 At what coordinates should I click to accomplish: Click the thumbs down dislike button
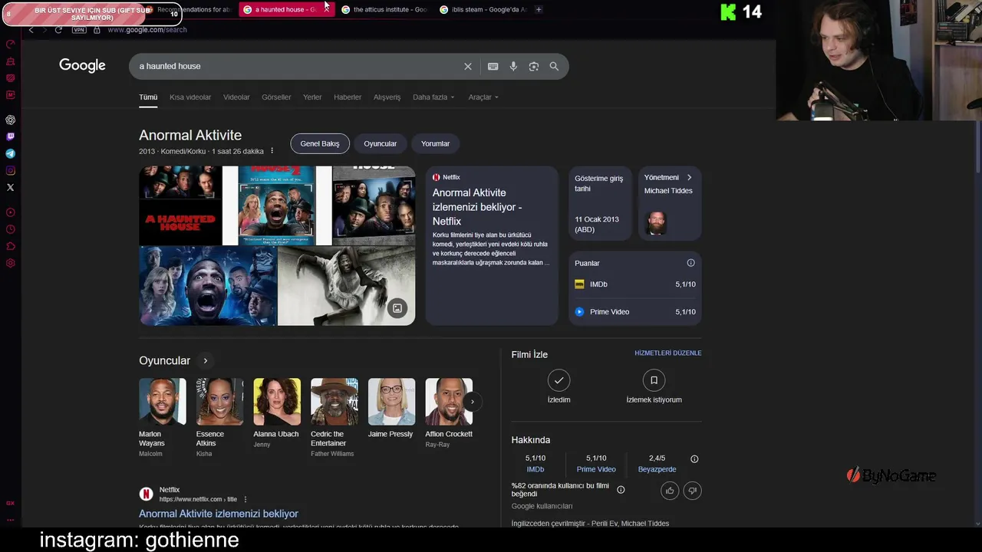click(692, 491)
